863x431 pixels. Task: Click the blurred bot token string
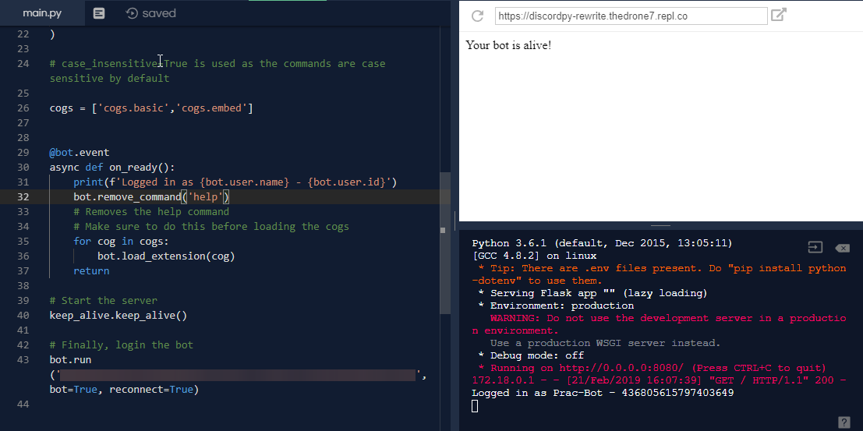tap(237, 376)
